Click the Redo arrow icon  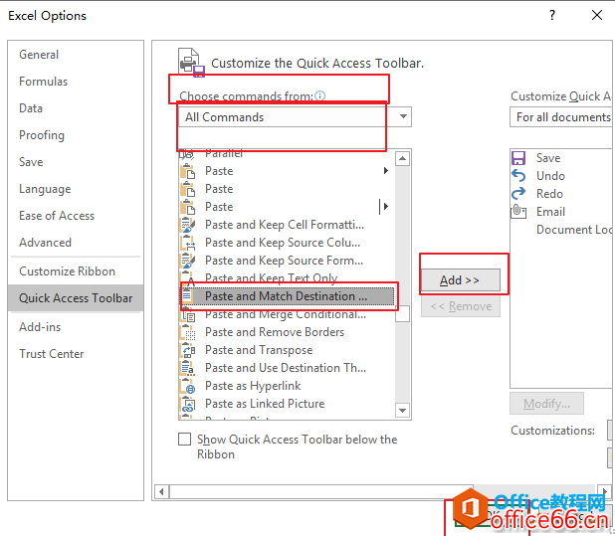point(518,194)
